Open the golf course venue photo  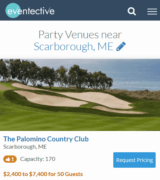point(80,95)
